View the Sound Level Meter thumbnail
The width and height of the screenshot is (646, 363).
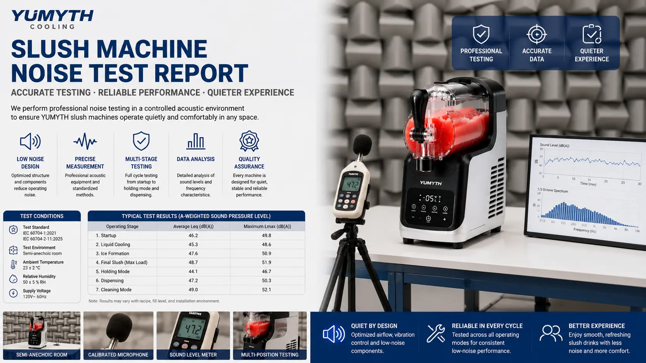pos(193,336)
